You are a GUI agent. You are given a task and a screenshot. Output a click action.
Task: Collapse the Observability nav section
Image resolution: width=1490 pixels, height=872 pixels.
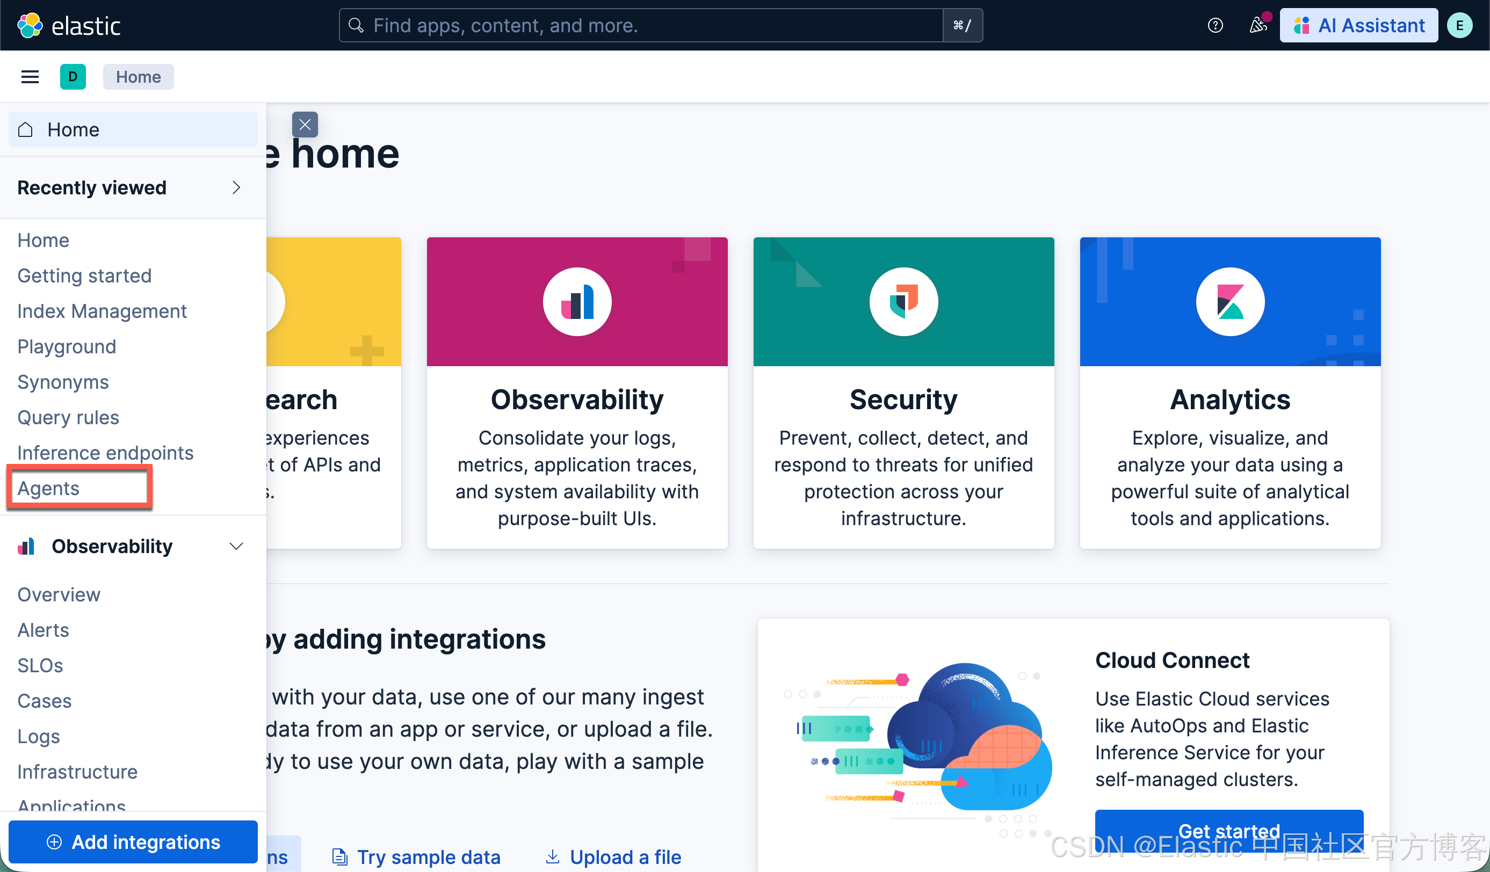(x=236, y=546)
